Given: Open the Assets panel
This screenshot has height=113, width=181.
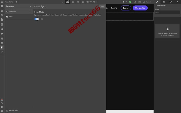Looking at the screenshot, I should pyautogui.click(x=2, y=38).
